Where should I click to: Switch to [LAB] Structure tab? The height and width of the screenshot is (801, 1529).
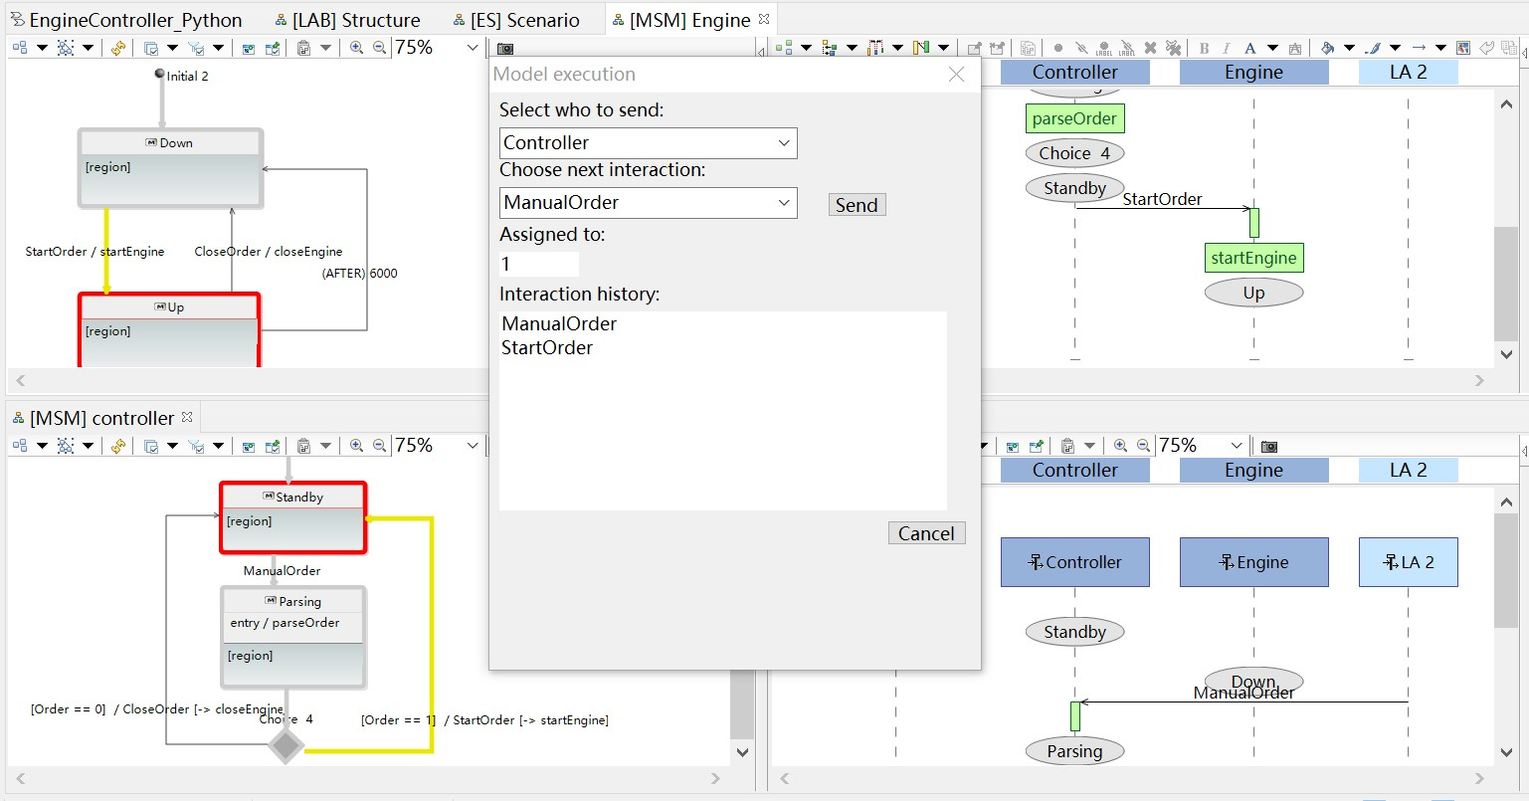[x=347, y=20]
